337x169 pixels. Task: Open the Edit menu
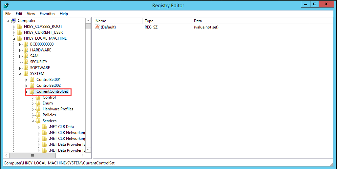tap(19, 14)
